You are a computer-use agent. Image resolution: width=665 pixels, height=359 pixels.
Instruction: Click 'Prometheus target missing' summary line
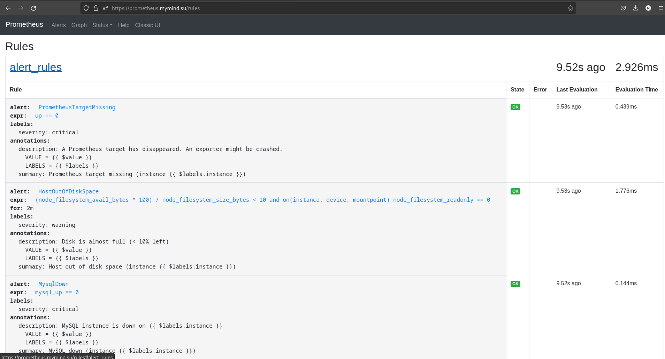pos(132,174)
